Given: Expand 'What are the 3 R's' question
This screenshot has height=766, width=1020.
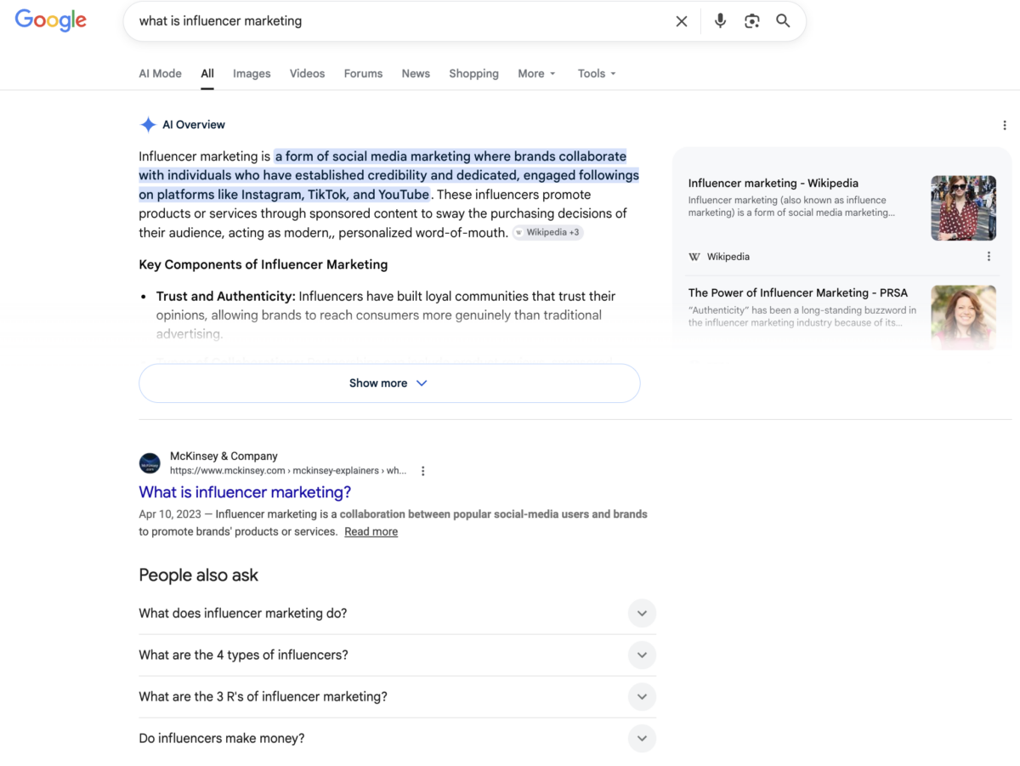Looking at the screenshot, I should point(397,697).
